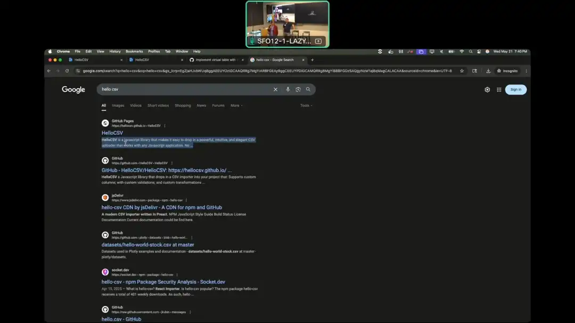The height and width of the screenshot is (323, 575).
Task: Switch to the Shopping results tab
Action: (x=183, y=106)
